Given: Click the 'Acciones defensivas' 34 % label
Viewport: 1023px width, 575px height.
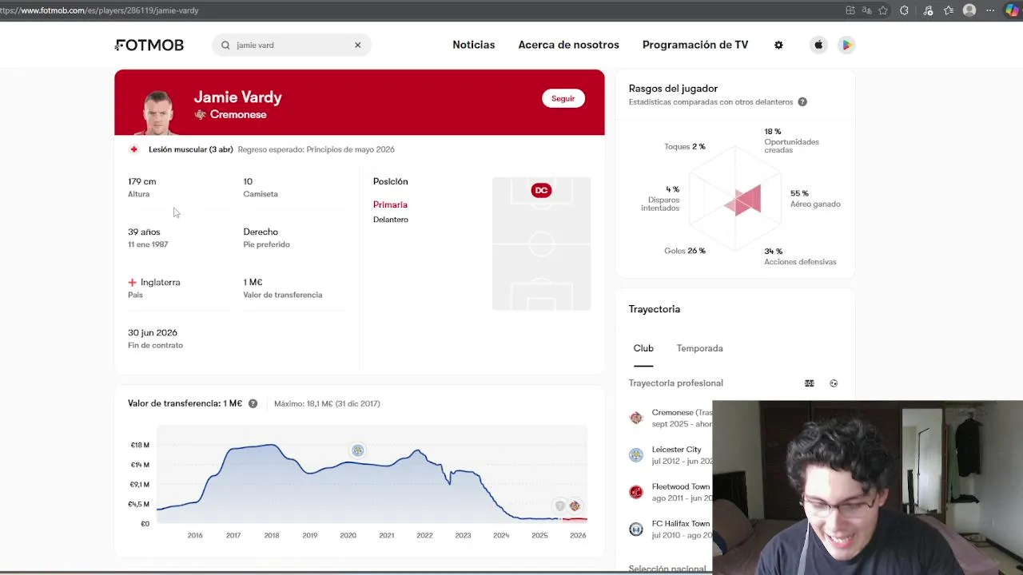Looking at the screenshot, I should 800,256.
